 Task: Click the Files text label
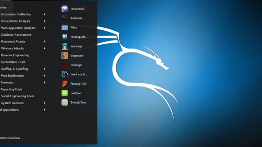pos(74,27)
